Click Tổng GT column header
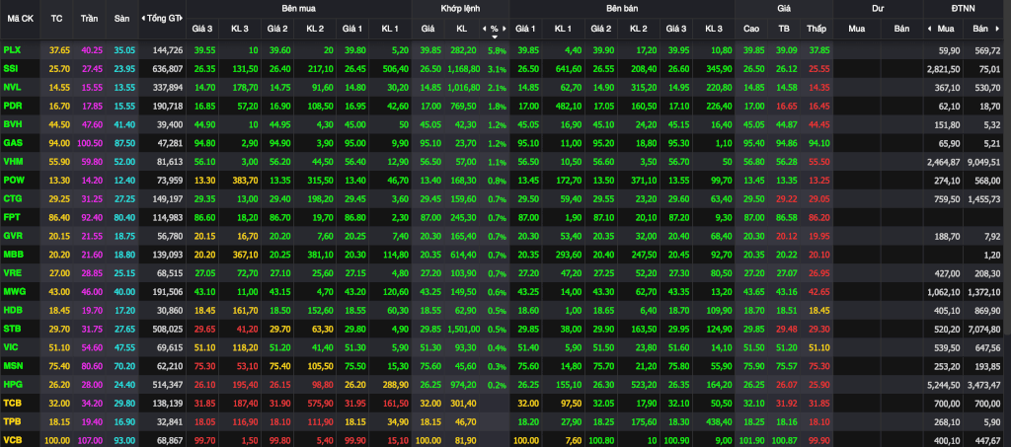Image resolution: width=1011 pixels, height=447 pixels. point(162,18)
